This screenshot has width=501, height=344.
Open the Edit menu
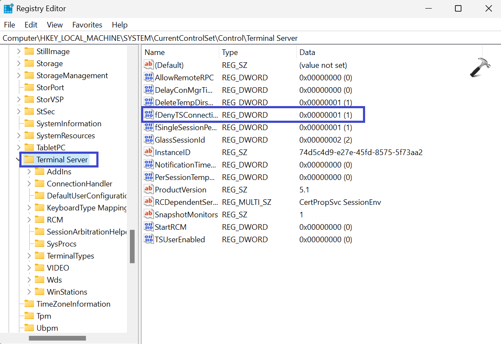point(31,25)
